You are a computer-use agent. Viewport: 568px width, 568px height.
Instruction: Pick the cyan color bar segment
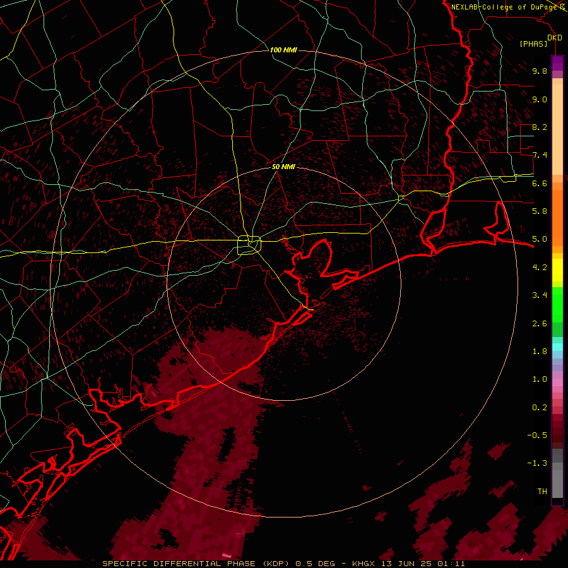click(x=557, y=347)
